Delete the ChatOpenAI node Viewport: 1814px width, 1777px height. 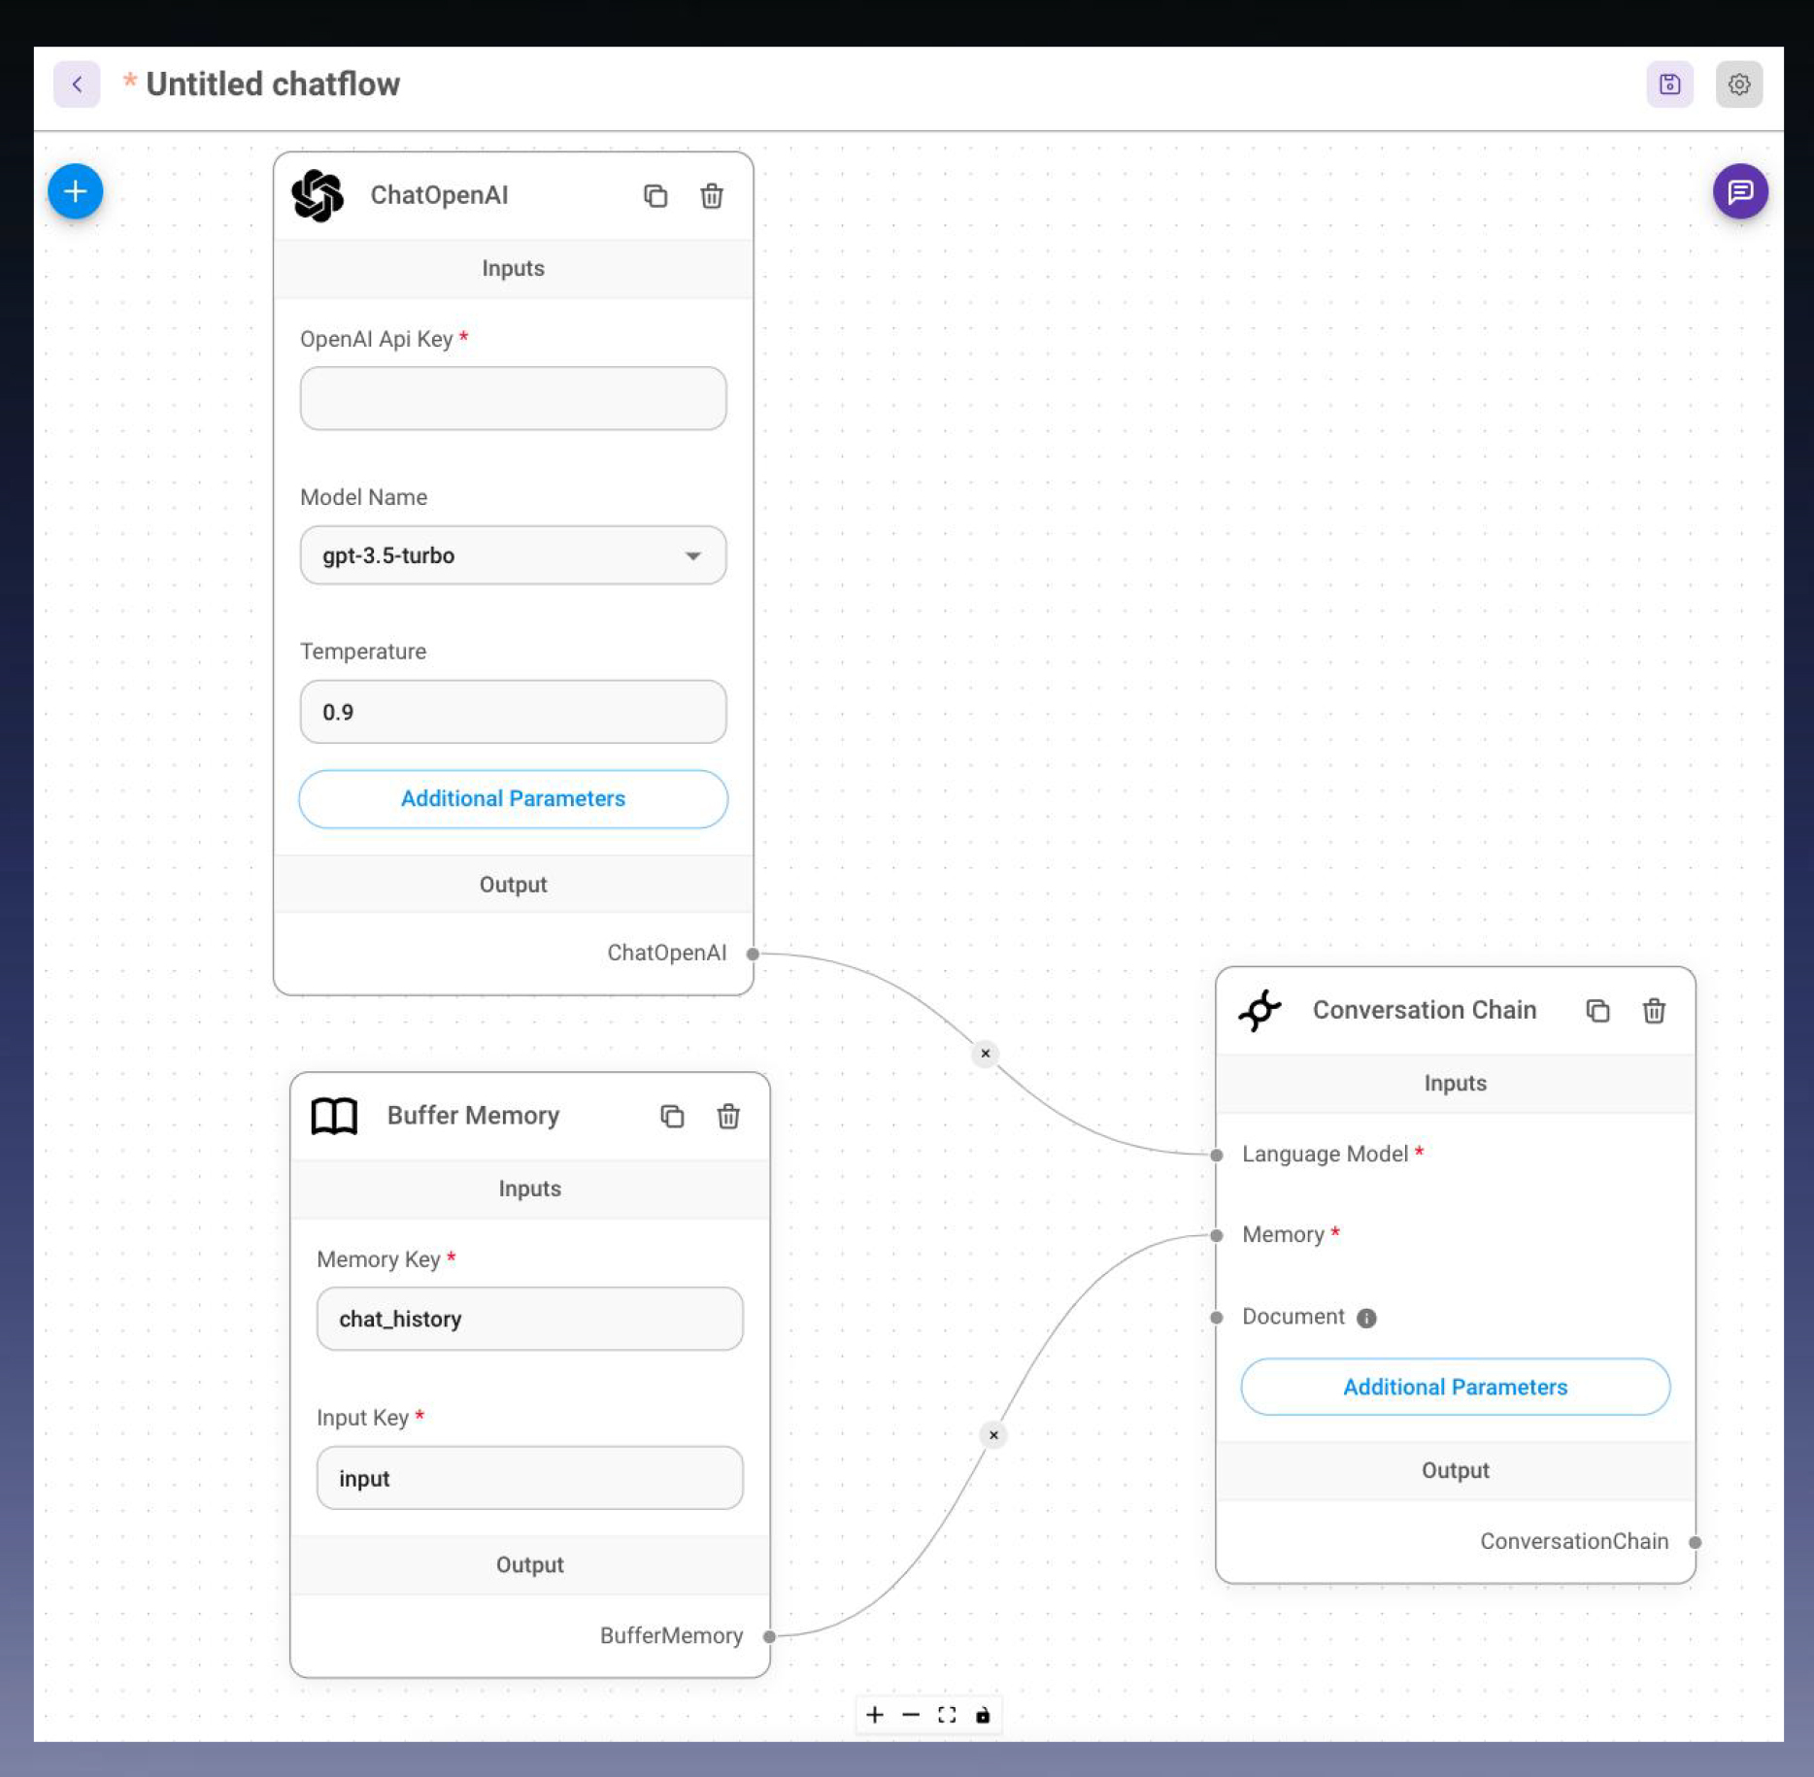[x=712, y=196]
